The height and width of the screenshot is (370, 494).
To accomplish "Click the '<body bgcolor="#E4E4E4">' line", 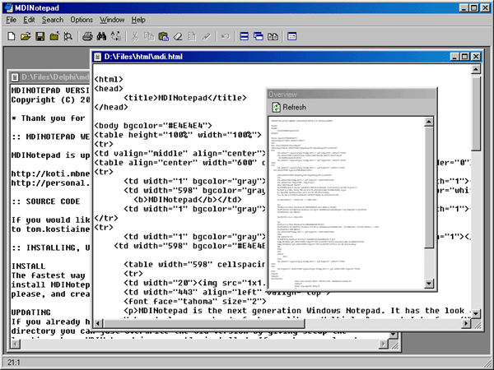I will tap(153, 126).
